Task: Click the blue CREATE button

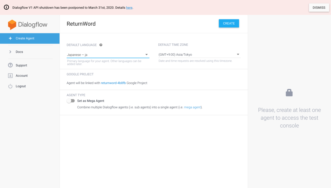Action: pyautogui.click(x=229, y=23)
